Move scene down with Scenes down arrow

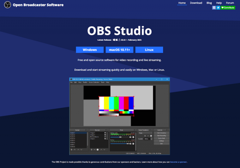pos(81,150)
